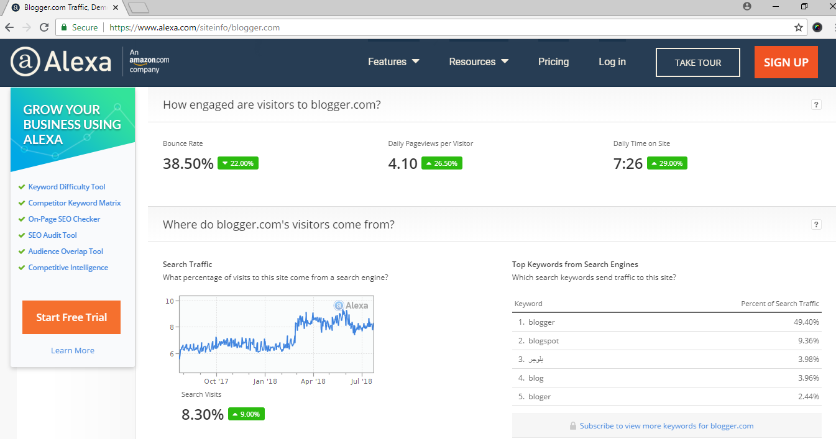Click the 3.98% search traffic value
836x439 pixels.
[x=809, y=360]
